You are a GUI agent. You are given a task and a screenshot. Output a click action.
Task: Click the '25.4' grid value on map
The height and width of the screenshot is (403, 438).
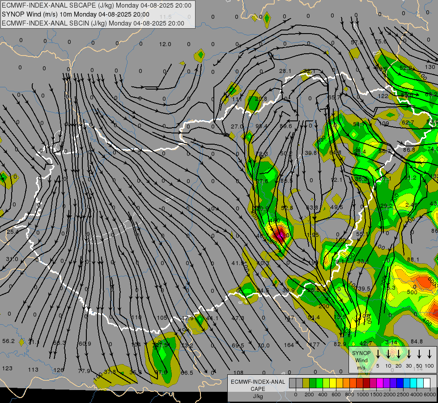(13, 232)
